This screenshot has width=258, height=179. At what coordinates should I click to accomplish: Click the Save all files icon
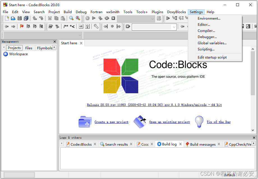pos(26,18)
